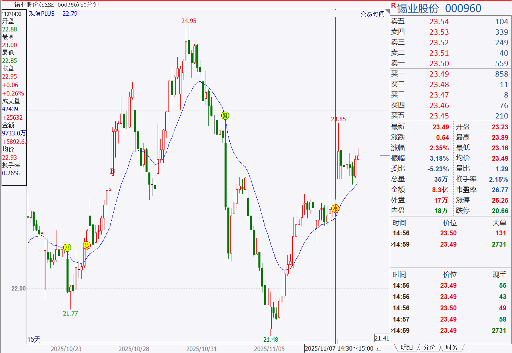Select the 买五 23.45 bid row
Viewport: 512px width, 353px height.
tap(451, 116)
